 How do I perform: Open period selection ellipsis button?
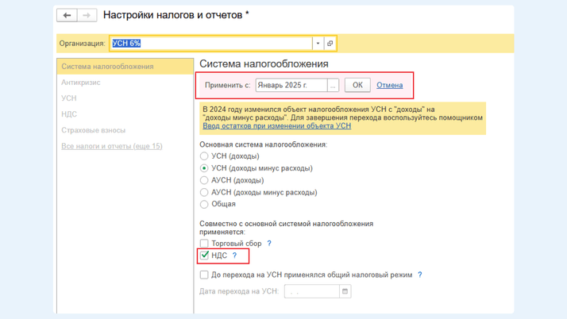[334, 85]
